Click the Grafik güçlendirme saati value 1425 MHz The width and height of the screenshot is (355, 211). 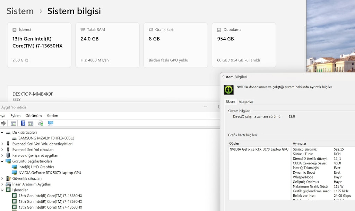pos(341,191)
